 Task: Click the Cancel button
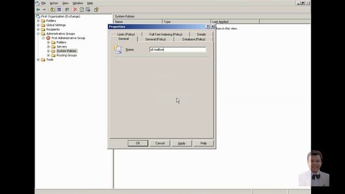tap(160, 143)
